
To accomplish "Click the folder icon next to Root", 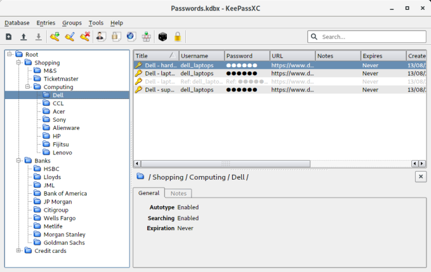I will [19, 54].
